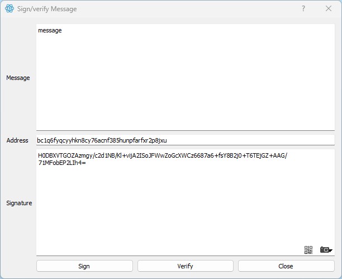Click the 'Signature' field label
342x279 pixels.
tap(18, 204)
